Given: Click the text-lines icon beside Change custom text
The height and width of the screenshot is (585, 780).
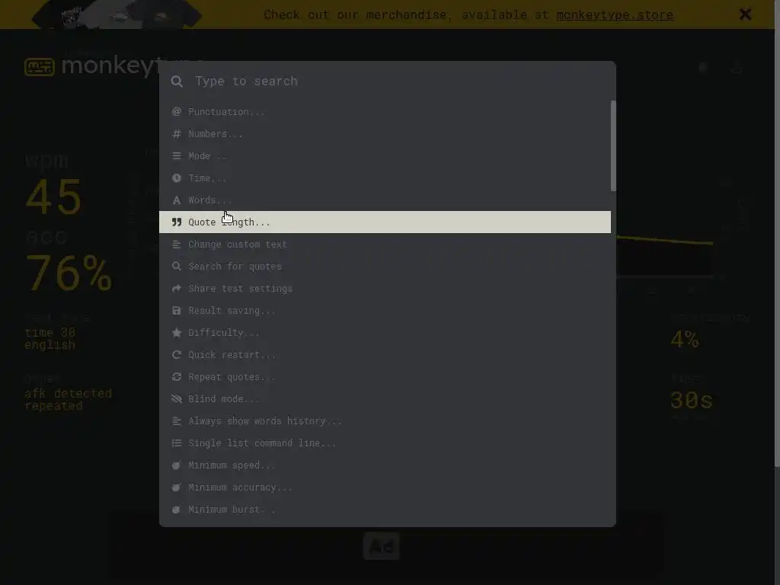Looking at the screenshot, I should click(x=177, y=245).
